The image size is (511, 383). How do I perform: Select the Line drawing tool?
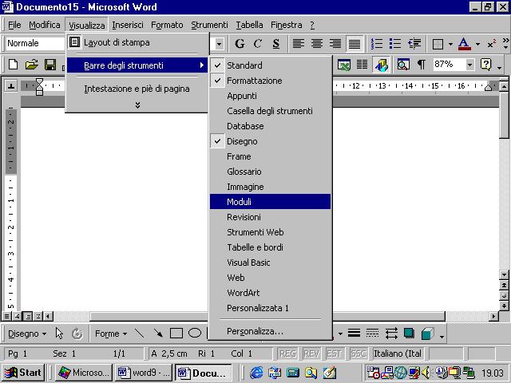pyautogui.click(x=140, y=334)
